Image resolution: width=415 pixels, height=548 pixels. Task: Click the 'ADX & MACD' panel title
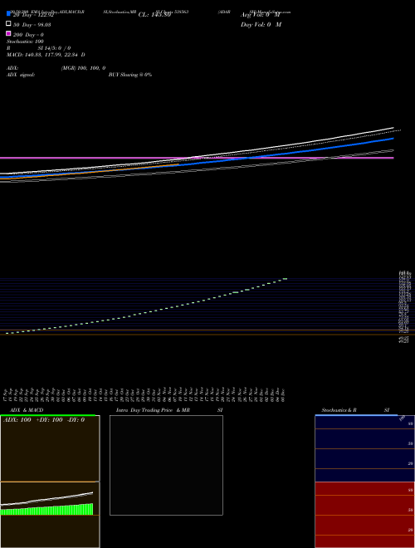click(x=27, y=410)
